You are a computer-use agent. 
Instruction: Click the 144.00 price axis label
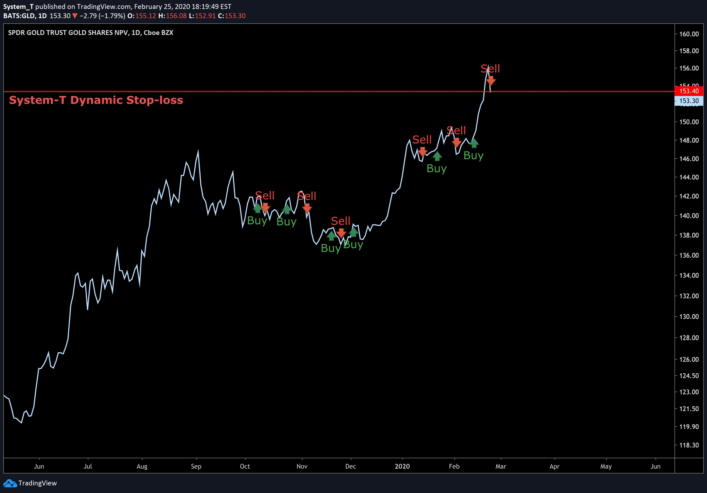[x=689, y=177]
